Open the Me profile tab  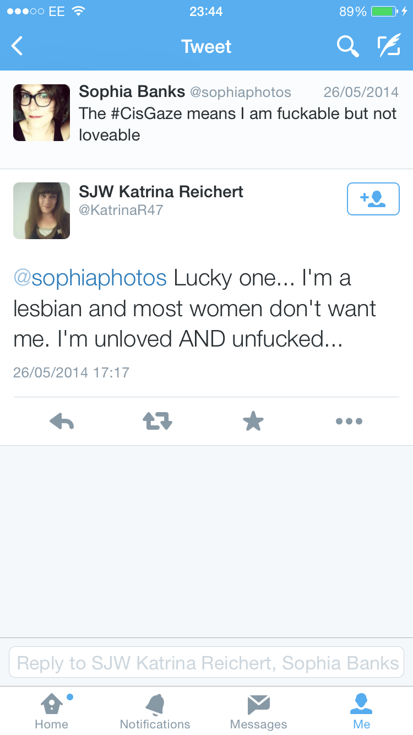pyautogui.click(x=361, y=710)
